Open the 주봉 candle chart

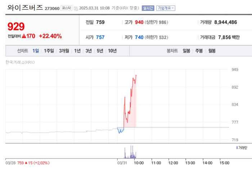[x=199, y=51]
